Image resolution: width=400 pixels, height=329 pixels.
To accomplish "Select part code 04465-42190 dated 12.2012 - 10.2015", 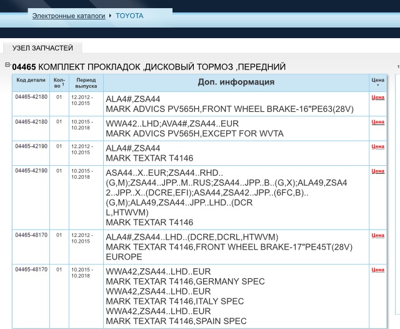I will click(31, 146).
